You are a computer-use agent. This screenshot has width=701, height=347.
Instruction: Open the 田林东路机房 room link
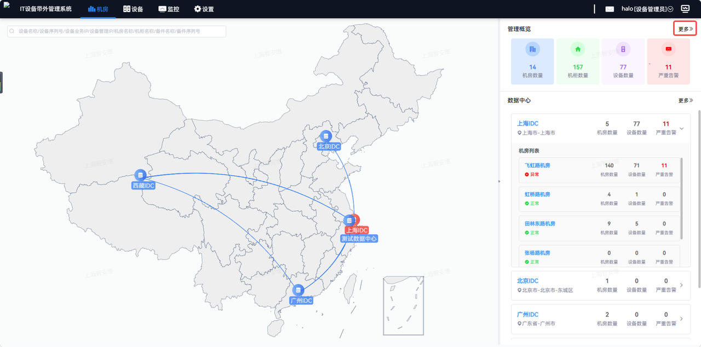point(540,224)
